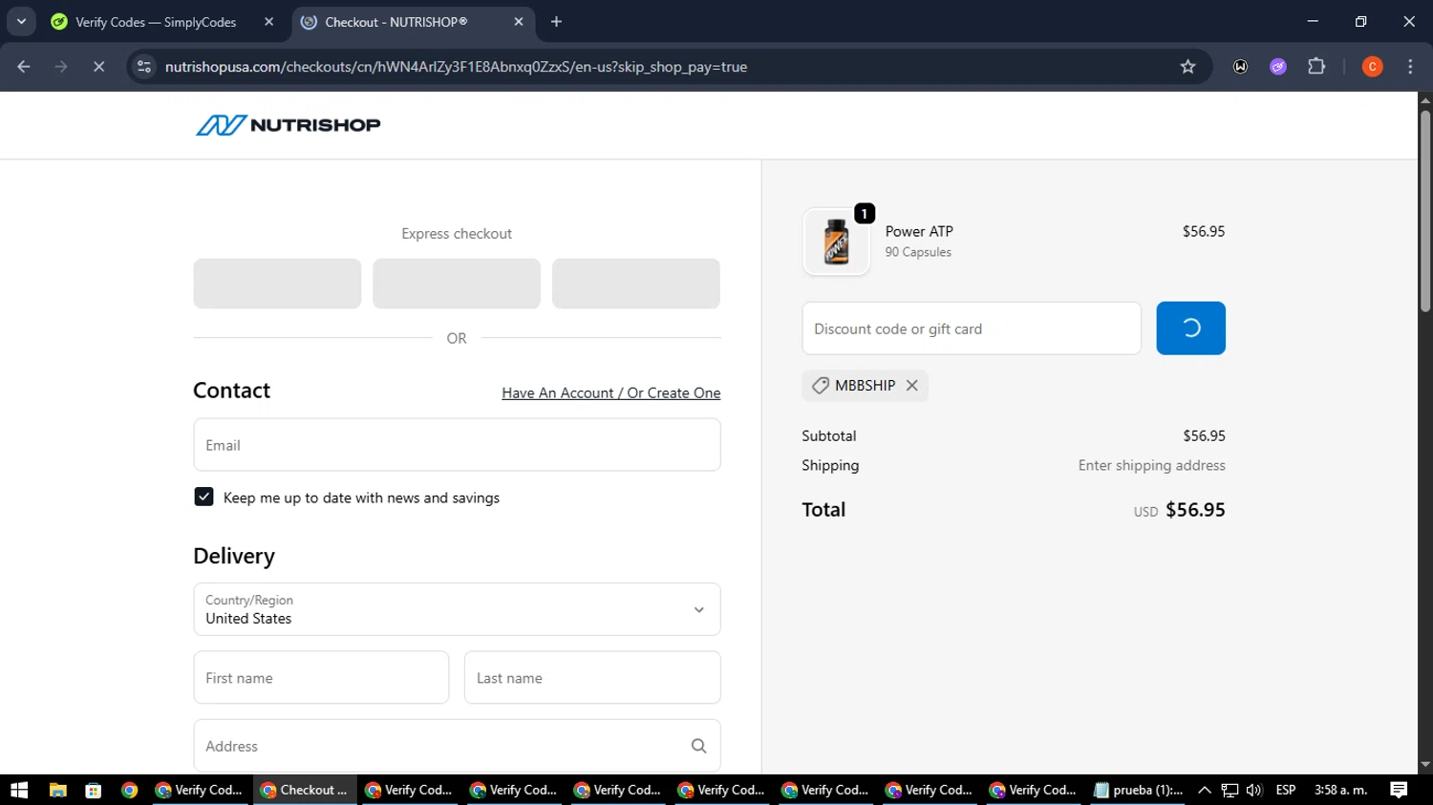
Task: Click Have An Account / Or Create One
Action: coord(611,393)
